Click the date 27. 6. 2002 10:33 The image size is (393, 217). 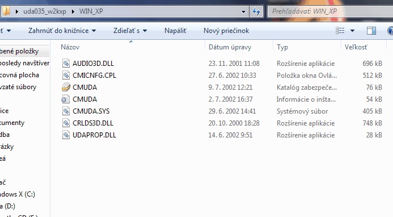[232, 76]
